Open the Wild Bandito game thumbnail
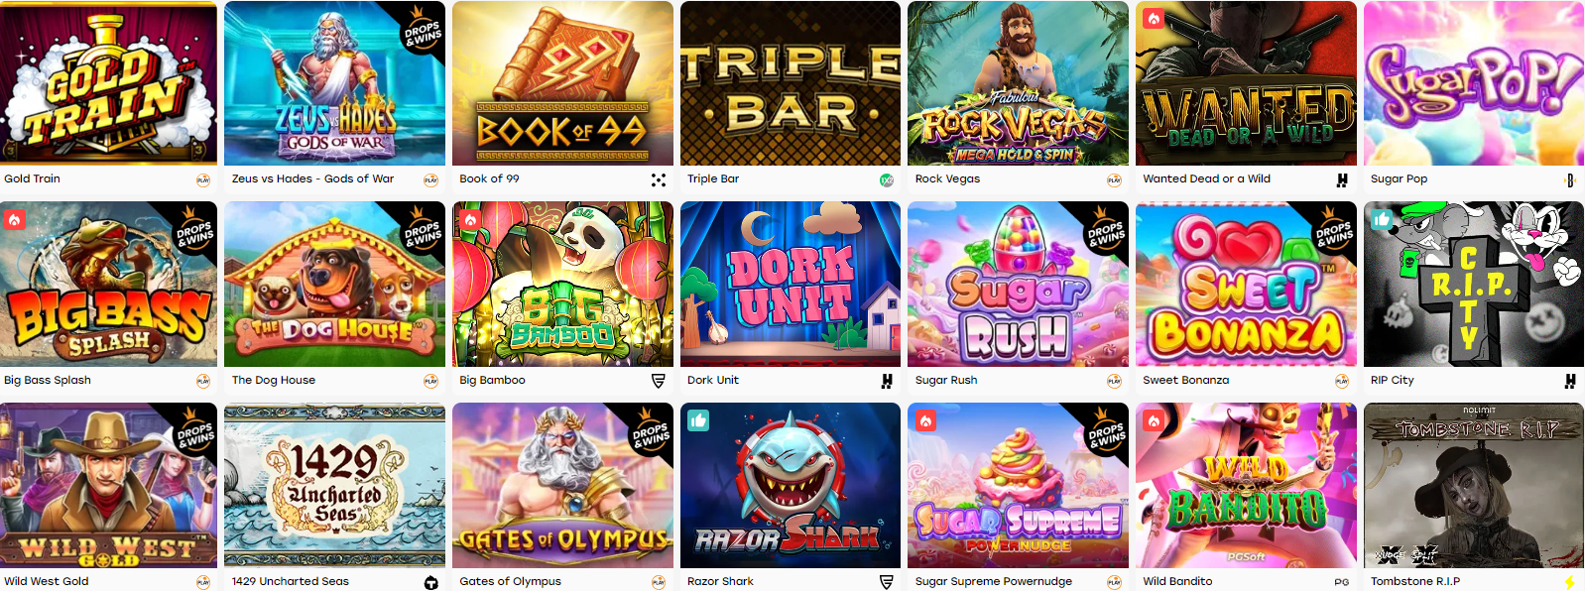The width and height of the screenshot is (1585, 591). [1246, 486]
